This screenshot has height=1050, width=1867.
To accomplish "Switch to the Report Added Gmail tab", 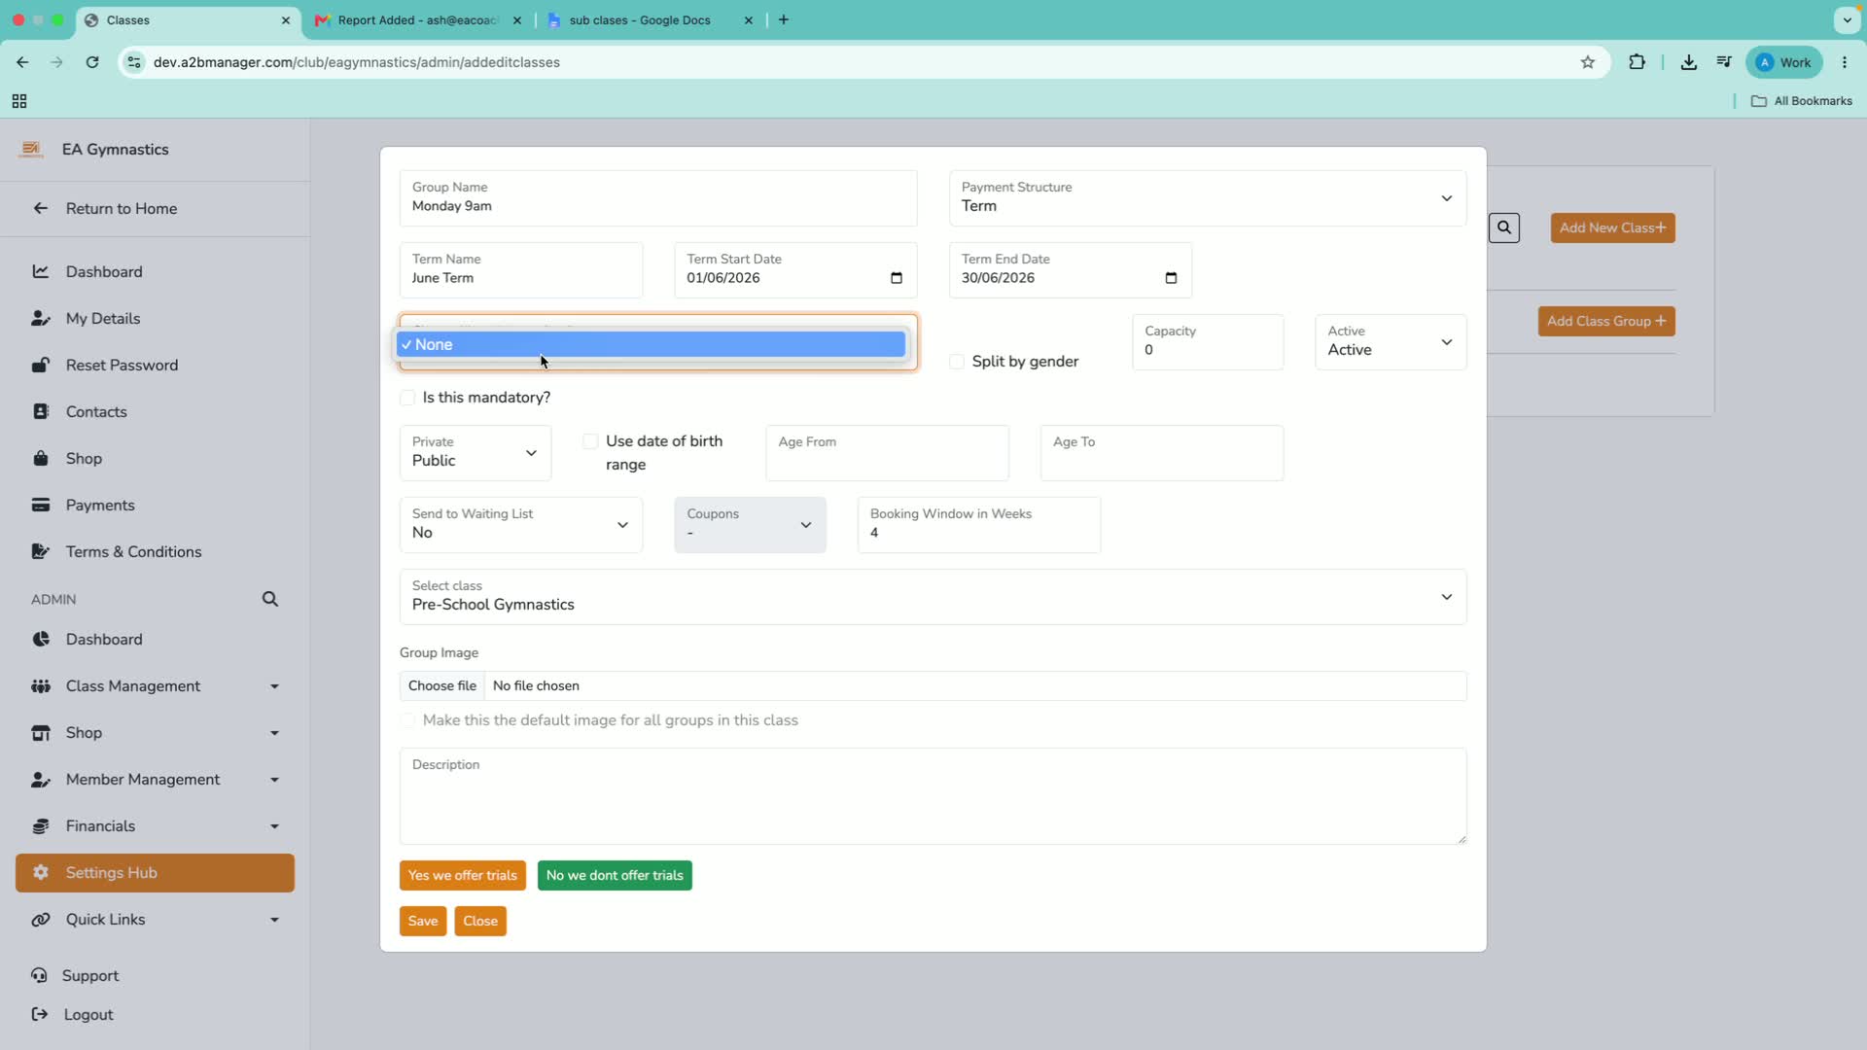I will click(419, 20).
